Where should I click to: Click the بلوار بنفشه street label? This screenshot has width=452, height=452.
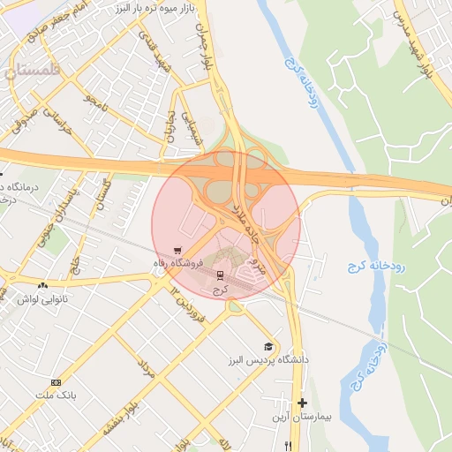tap(121, 419)
